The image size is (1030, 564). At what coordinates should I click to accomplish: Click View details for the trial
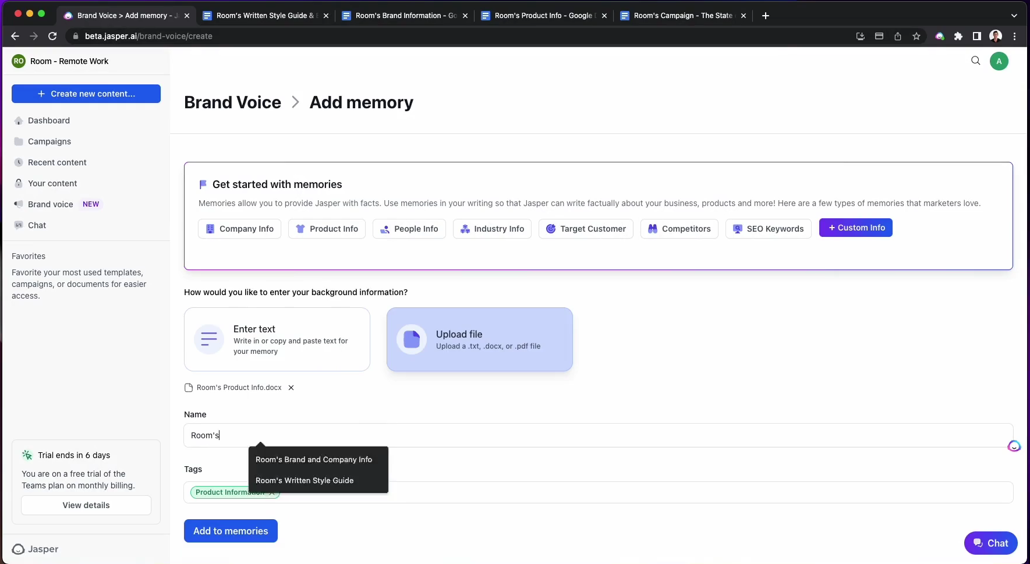coord(86,505)
